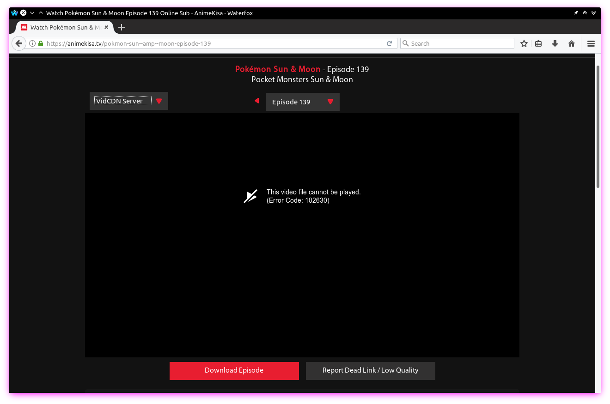Viewport: 610px width, 404px height.
Task: Click the page vertical scrollbar thumb
Action: 598,127
